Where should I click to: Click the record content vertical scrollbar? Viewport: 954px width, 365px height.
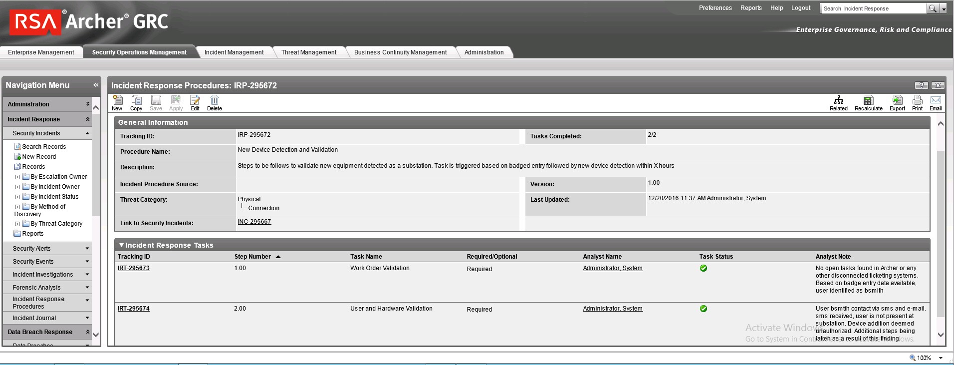click(941, 234)
